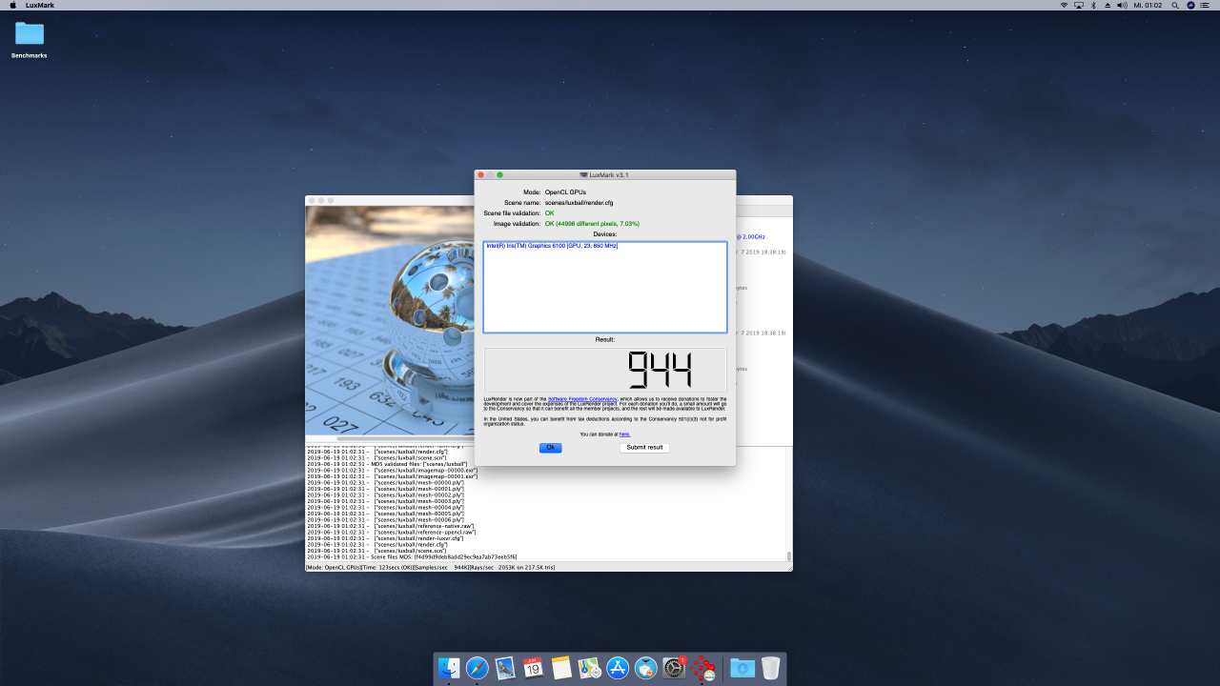Open Maps from the Dock
Image resolution: width=1220 pixels, height=686 pixels.
[590, 668]
